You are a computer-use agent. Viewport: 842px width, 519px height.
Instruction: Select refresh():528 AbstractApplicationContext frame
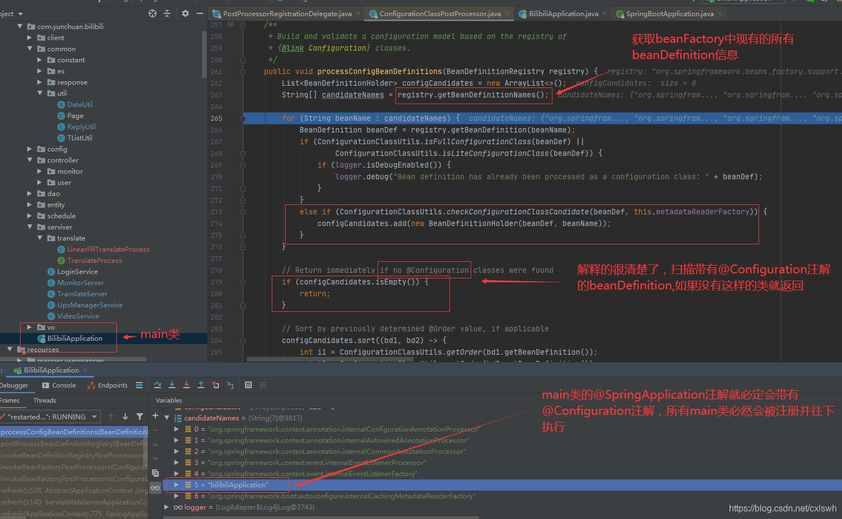(x=74, y=491)
